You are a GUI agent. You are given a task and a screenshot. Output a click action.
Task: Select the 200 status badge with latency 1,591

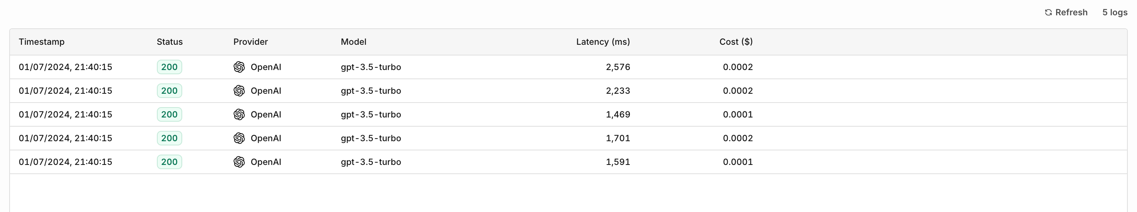170,162
